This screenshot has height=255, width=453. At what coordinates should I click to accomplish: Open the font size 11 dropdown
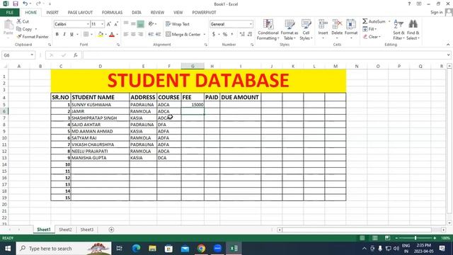click(102, 24)
